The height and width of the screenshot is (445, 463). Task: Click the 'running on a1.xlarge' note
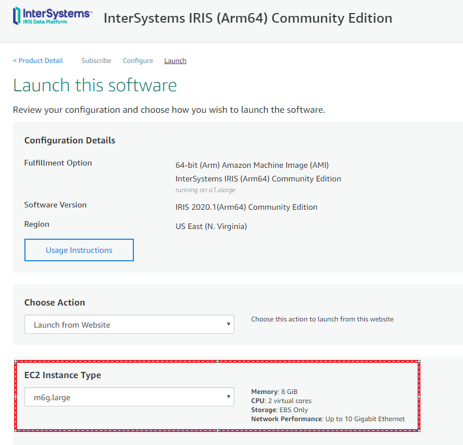click(205, 190)
